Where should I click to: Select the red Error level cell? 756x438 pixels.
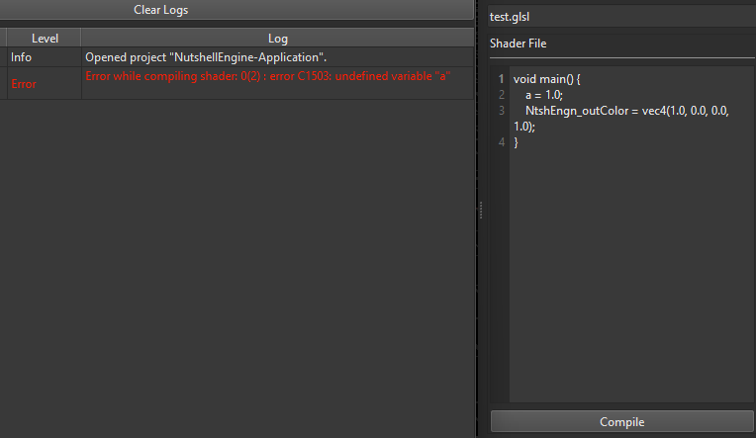point(46,84)
